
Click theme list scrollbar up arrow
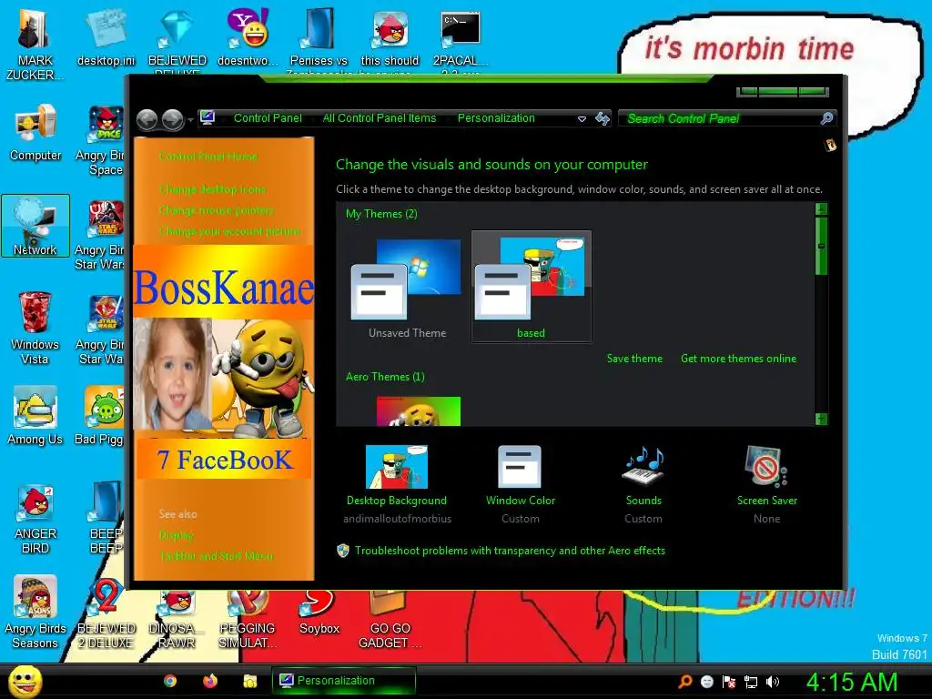pos(821,209)
